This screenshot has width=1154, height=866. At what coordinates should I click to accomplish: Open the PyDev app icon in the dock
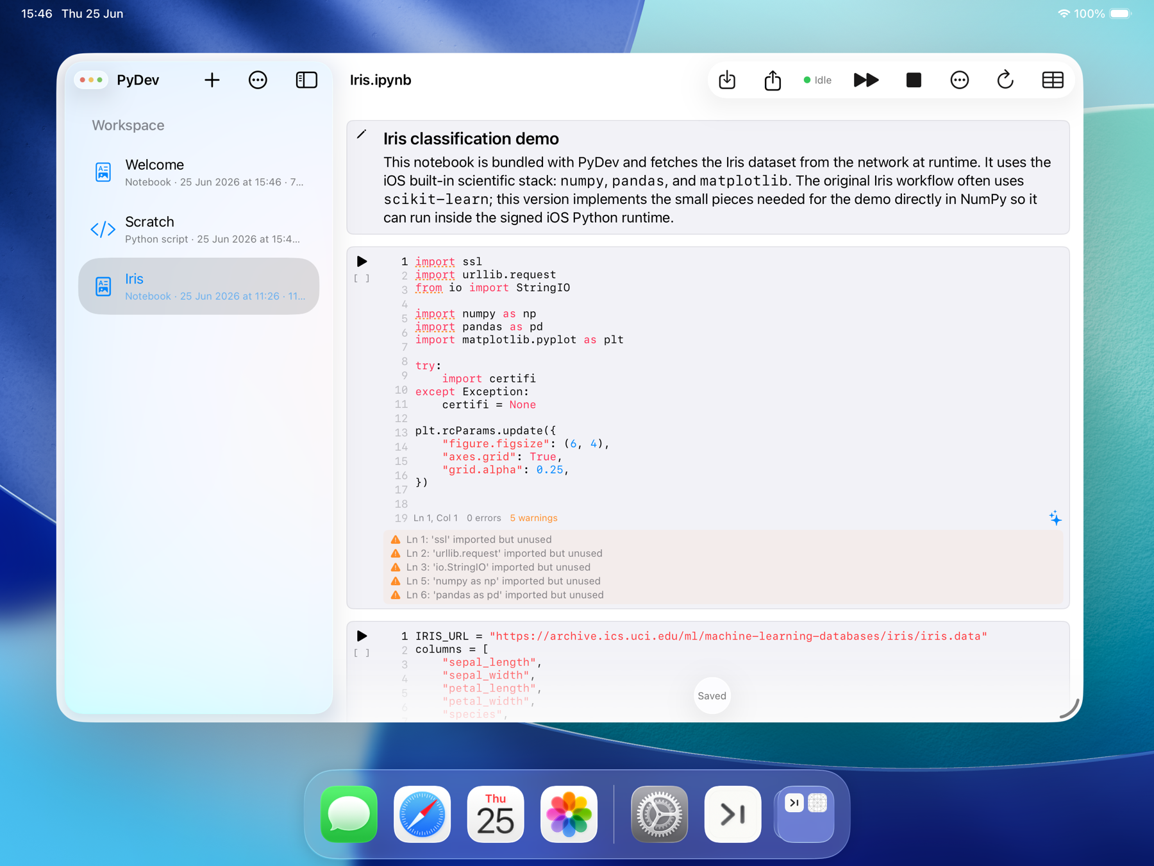(x=733, y=814)
